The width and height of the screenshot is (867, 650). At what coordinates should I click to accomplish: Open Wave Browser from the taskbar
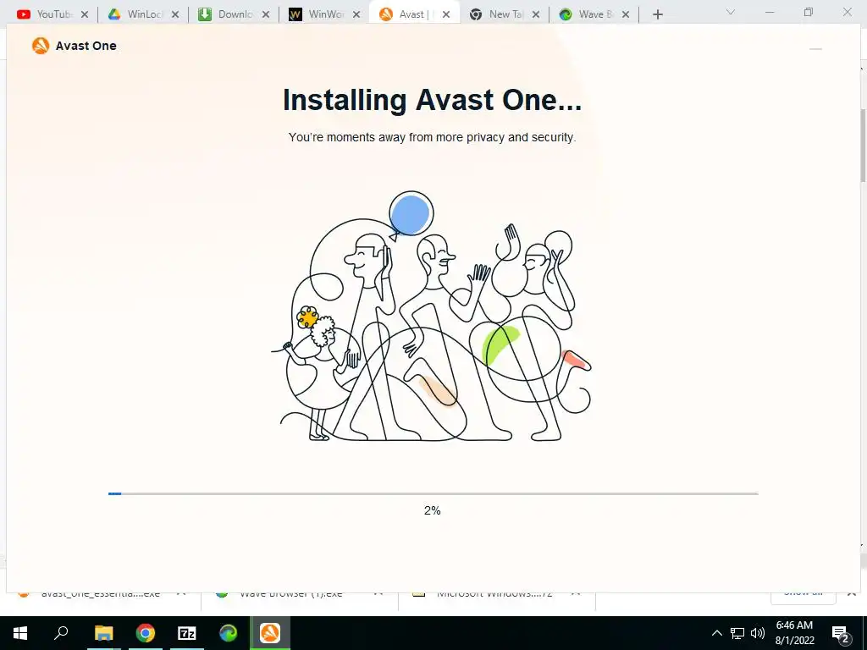229,633
